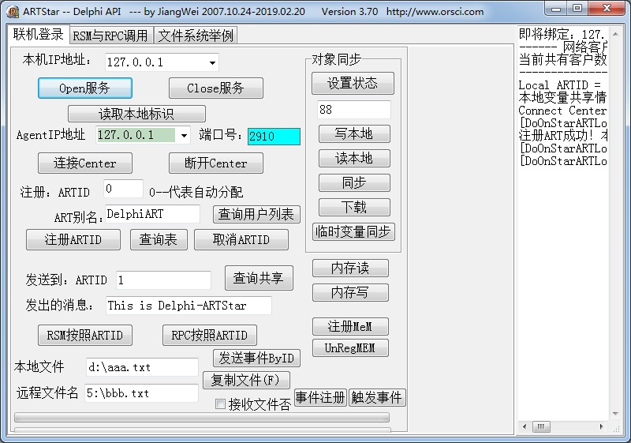This screenshot has width=631, height=443.
Task: Click the Open服务 button
Action: click(85, 88)
